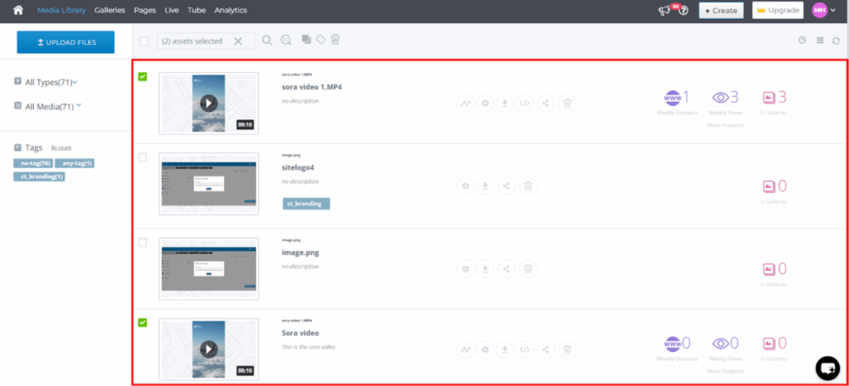Open the embed code for Sora video

point(525,350)
